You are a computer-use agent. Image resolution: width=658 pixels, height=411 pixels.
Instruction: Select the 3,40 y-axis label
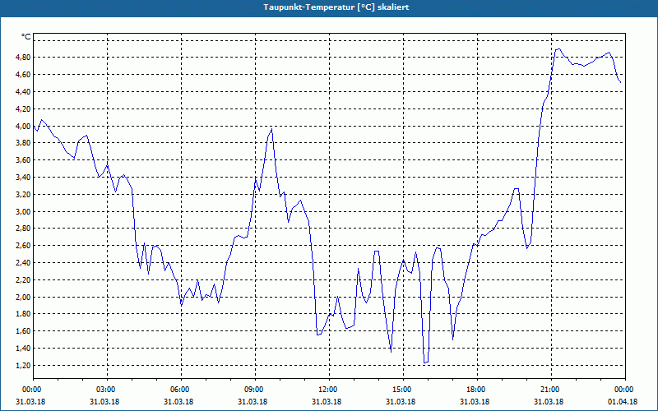click(x=22, y=177)
